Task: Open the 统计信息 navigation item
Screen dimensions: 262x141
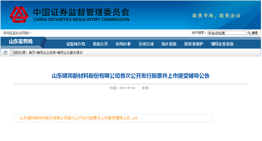Action: [169, 44]
